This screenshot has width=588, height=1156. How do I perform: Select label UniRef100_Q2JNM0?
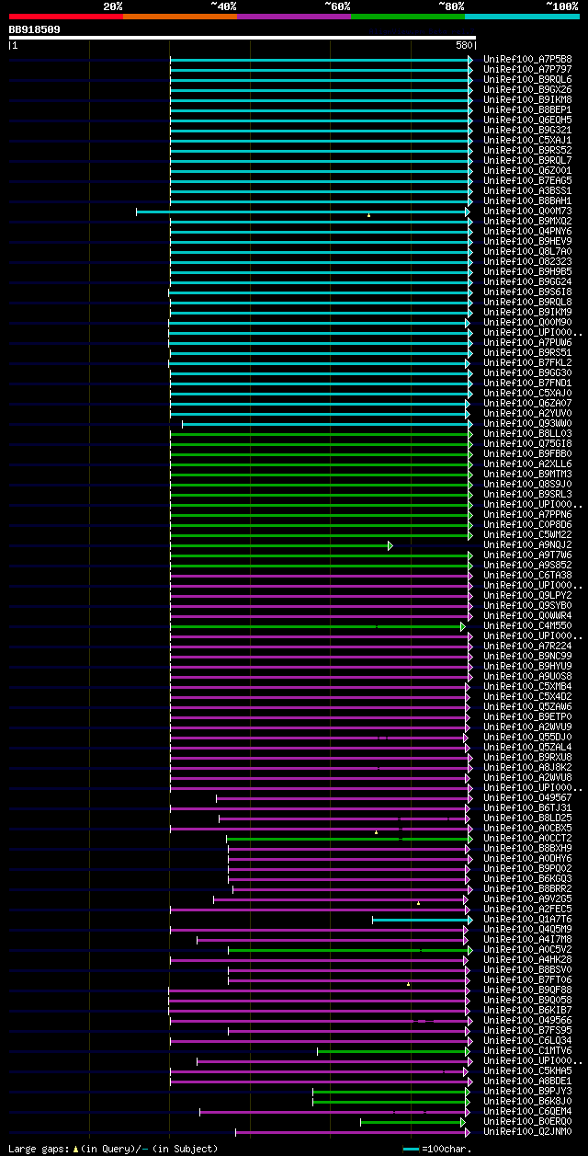[527, 1131]
